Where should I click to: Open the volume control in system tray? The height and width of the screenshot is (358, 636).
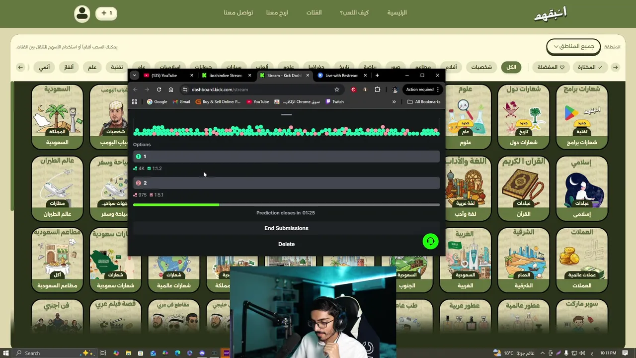[582, 353]
